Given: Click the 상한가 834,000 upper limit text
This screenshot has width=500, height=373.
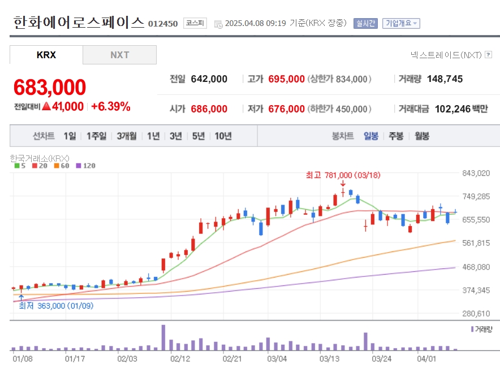Looking at the screenshot, I should coord(339,79).
